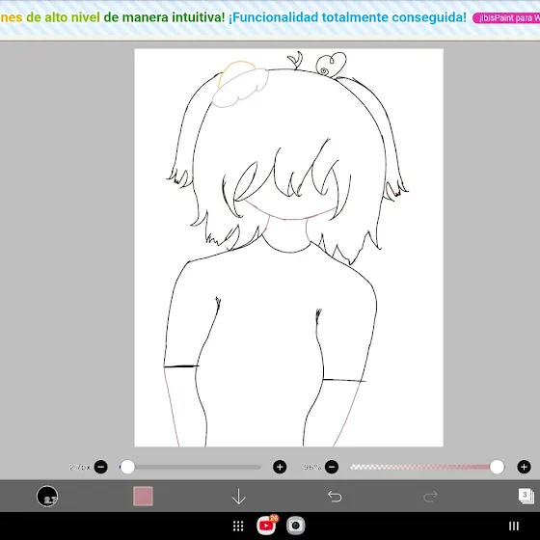Viewport: 540px width, 540px height.
Task: Decrease brush thickness with the minus button
Action: [x=101, y=467]
